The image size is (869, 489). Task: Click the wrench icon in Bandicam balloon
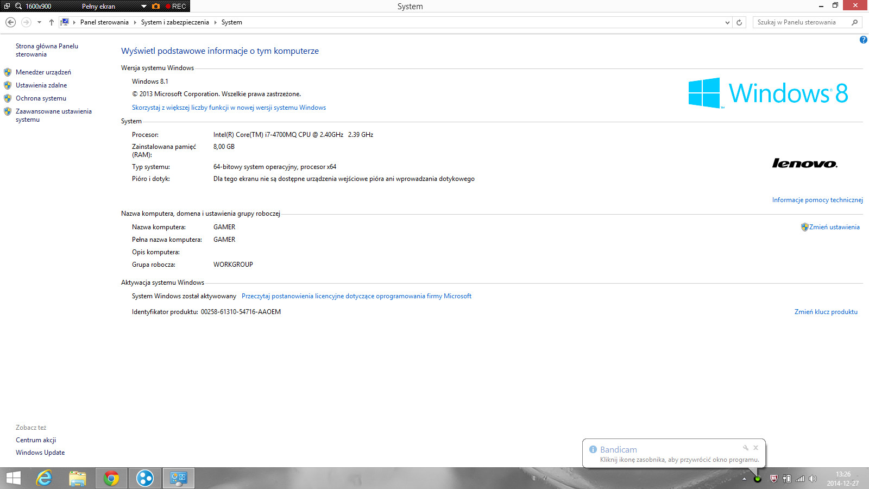tap(746, 448)
